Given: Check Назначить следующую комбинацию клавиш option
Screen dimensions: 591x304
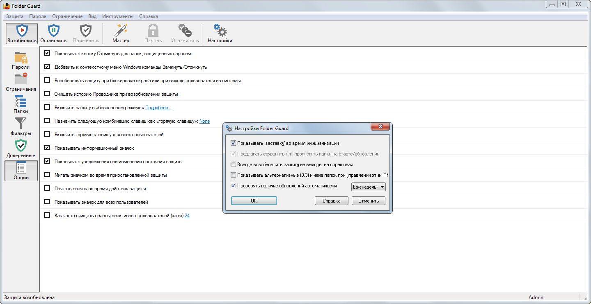Looking at the screenshot, I should (47, 121).
